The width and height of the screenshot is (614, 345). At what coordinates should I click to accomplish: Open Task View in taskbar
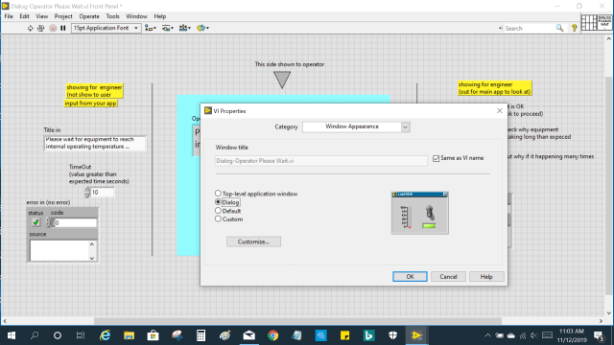point(81,335)
